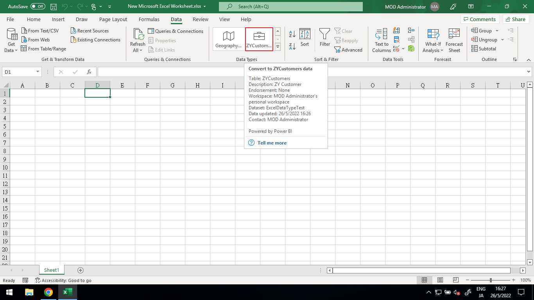The height and width of the screenshot is (300, 534).
Task: Switch to the Formulas ribbon tab
Action: click(149, 19)
